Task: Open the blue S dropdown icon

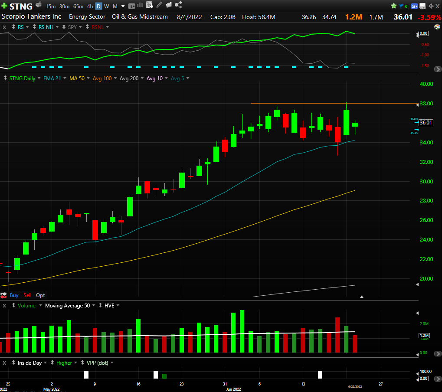Action: click(414, 6)
